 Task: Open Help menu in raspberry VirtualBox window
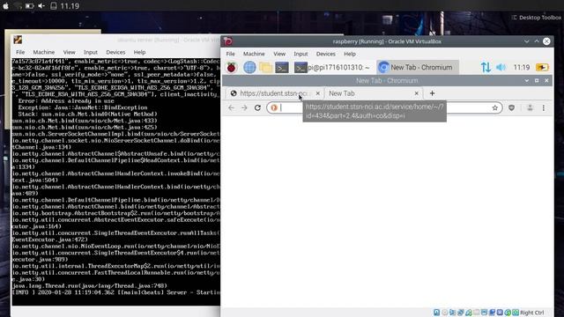pyautogui.click(x=350, y=54)
